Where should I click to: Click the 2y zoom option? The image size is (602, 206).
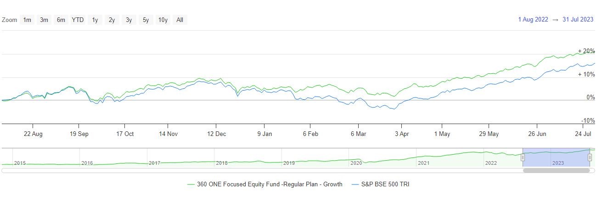click(x=112, y=20)
